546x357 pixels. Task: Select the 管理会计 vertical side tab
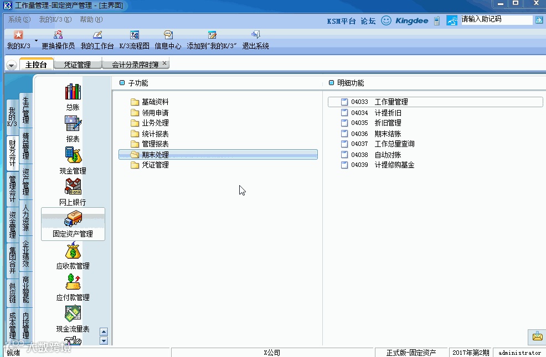pyautogui.click(x=13, y=189)
